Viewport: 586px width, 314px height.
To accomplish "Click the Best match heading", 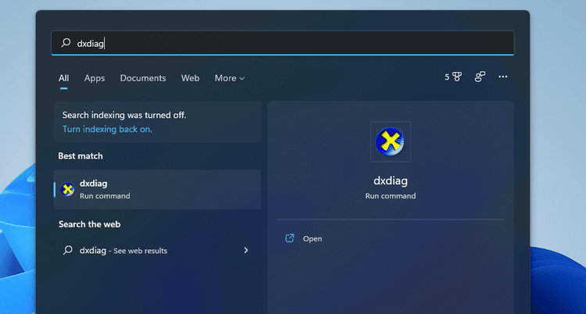I will pyautogui.click(x=80, y=156).
